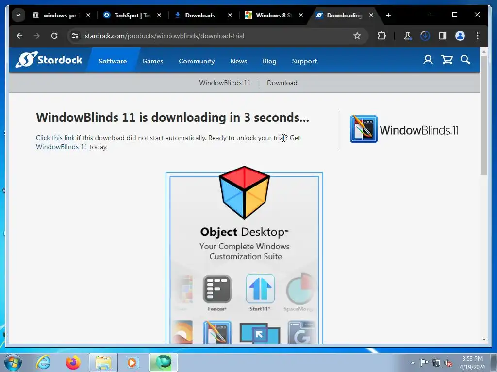This screenshot has height=372, width=497.
Task: Open Chrome Labs flask icon
Action: click(x=407, y=36)
